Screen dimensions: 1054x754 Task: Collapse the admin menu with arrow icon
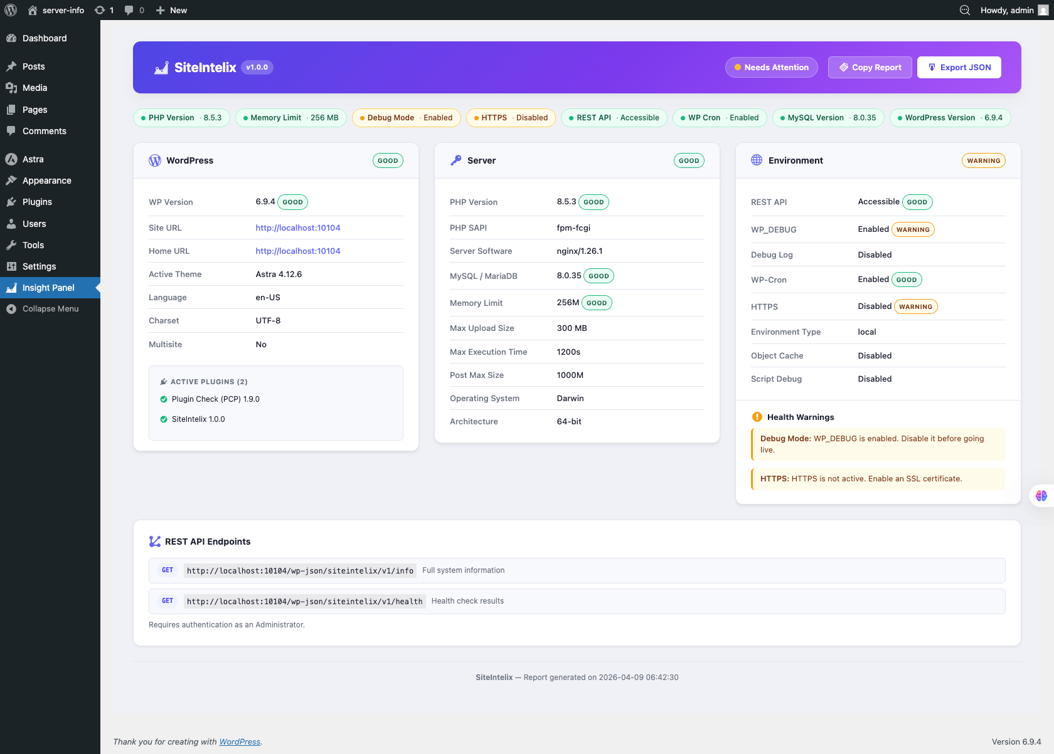click(x=11, y=309)
